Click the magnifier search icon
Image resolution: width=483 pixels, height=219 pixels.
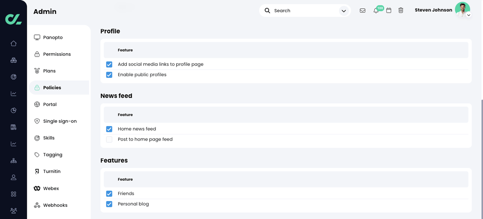[267, 10]
